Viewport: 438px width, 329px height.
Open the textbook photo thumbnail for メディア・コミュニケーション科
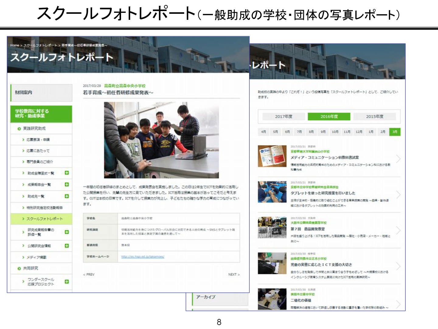[x=272, y=156]
